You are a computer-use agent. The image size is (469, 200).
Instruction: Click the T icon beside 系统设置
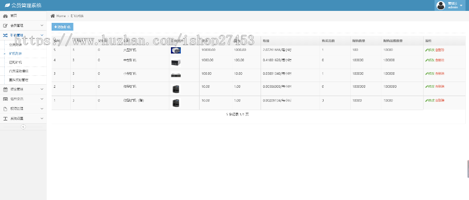(x=5, y=118)
